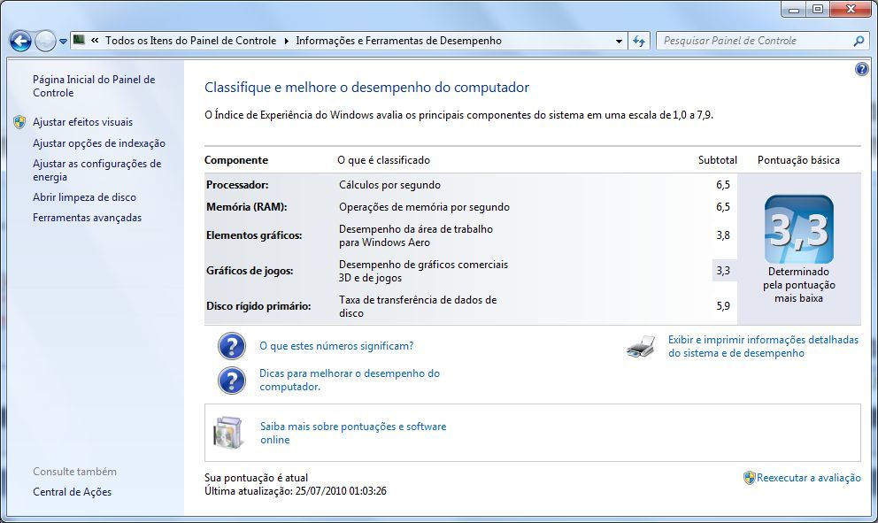Screen dimensions: 878x523
Task: Open 'Saiba mais sobre pontuações e software online'
Action: pyautogui.click(x=353, y=433)
